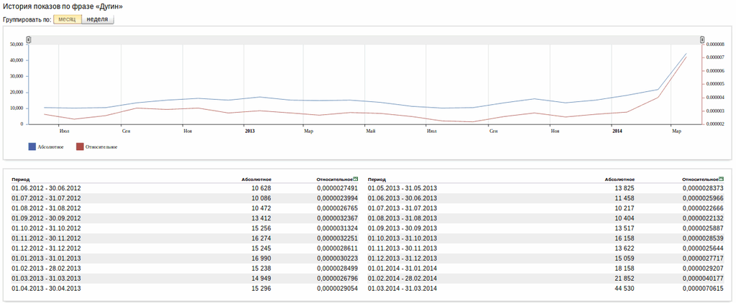
Task: Click the 2014 label on chart axis
Action: point(617,131)
